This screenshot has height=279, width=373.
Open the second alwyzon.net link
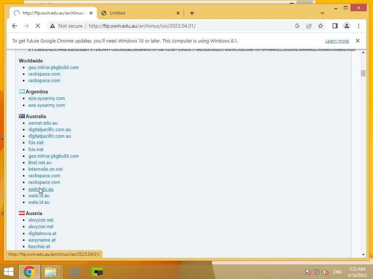click(x=41, y=227)
